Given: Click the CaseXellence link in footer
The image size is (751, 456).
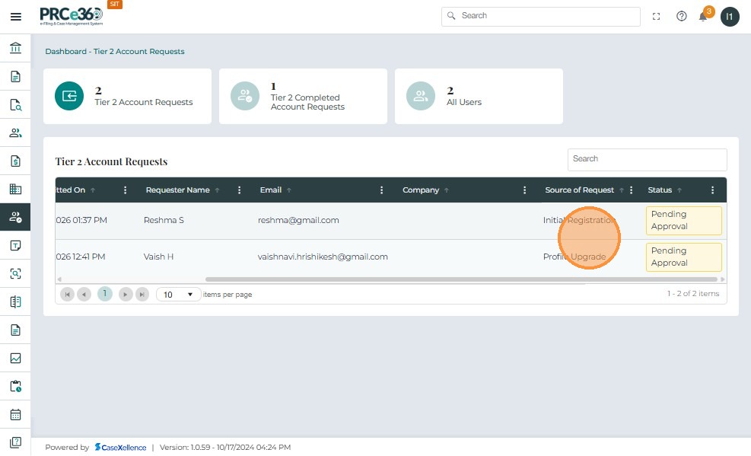Looking at the screenshot, I should click(x=120, y=448).
